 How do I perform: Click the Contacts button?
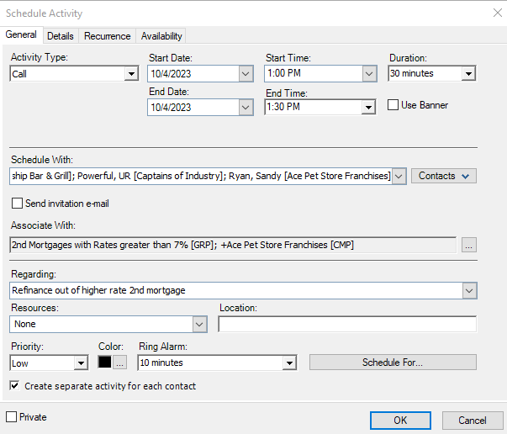(x=444, y=176)
